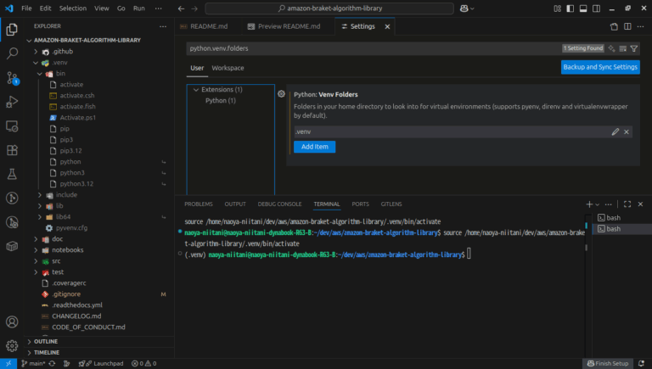This screenshot has width=652, height=369.
Task: Click the new terminal plus icon
Action: click(589, 204)
